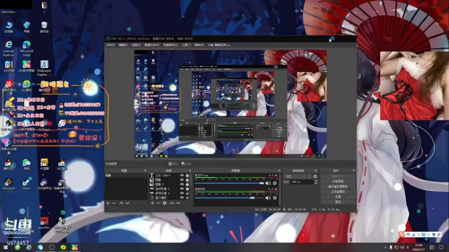
Task: Click 退出 exit button in controls
Action: [338, 202]
